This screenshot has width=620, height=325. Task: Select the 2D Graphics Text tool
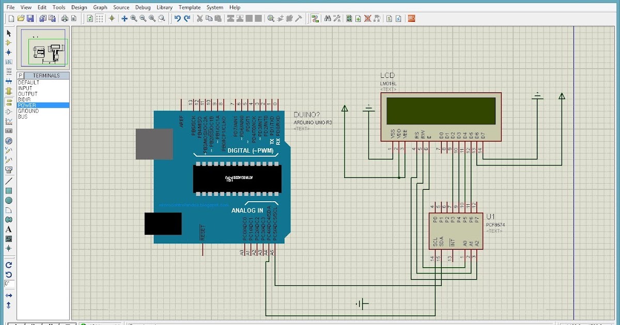[x=8, y=229]
